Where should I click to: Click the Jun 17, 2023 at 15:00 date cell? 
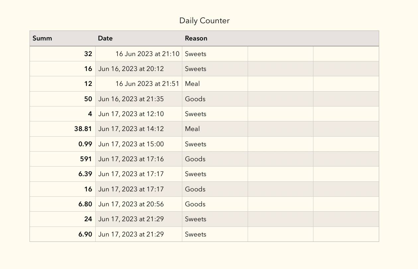tap(139, 144)
